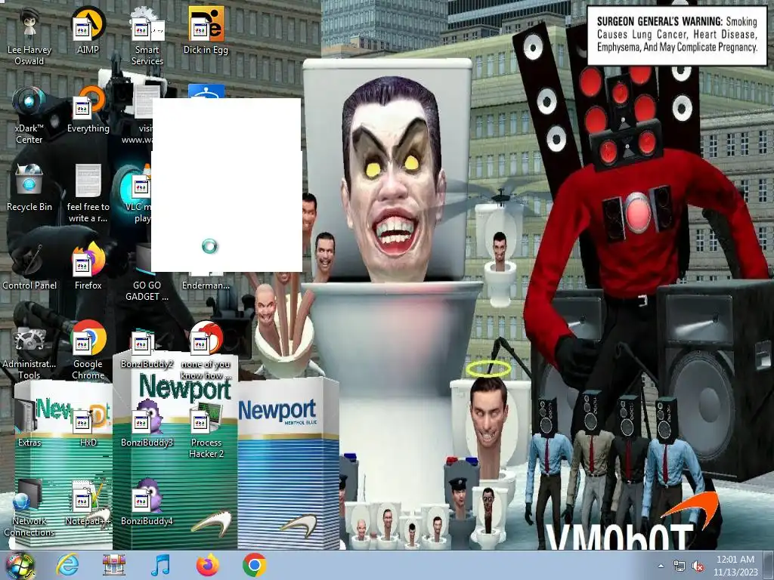The width and height of the screenshot is (774, 580).
Task: Open the music note app on the taskbar
Action: coord(160,565)
